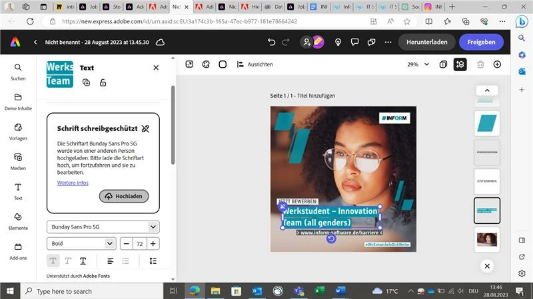Open the Vorlagen templates panel
Viewport: 533px width, 299px height.
point(18,132)
